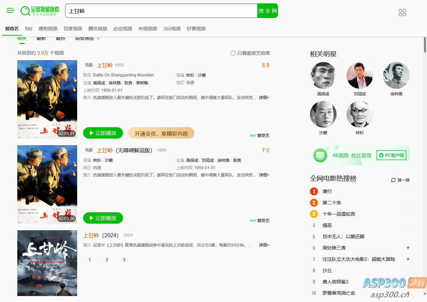Viewport: 427px width, 302px height.
Task: Open 沙丘 in the hot search list
Action: coord(327,270)
